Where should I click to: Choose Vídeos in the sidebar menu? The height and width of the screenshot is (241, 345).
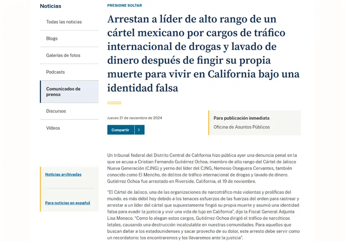53,128
